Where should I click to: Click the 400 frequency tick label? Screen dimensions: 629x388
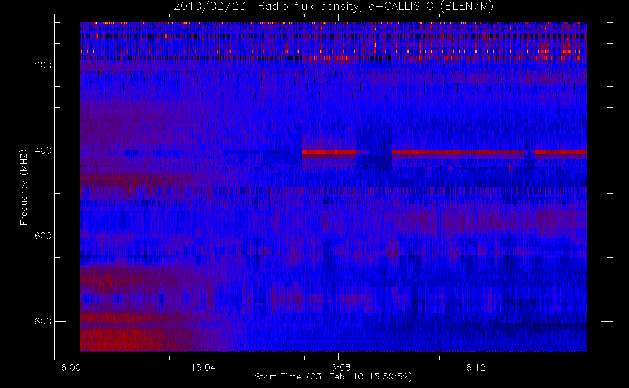(43, 151)
